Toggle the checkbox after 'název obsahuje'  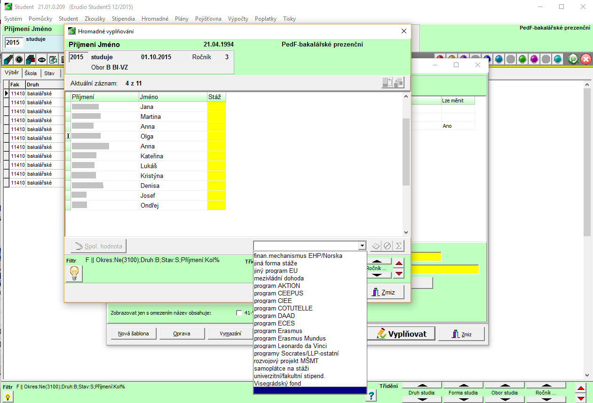click(239, 313)
